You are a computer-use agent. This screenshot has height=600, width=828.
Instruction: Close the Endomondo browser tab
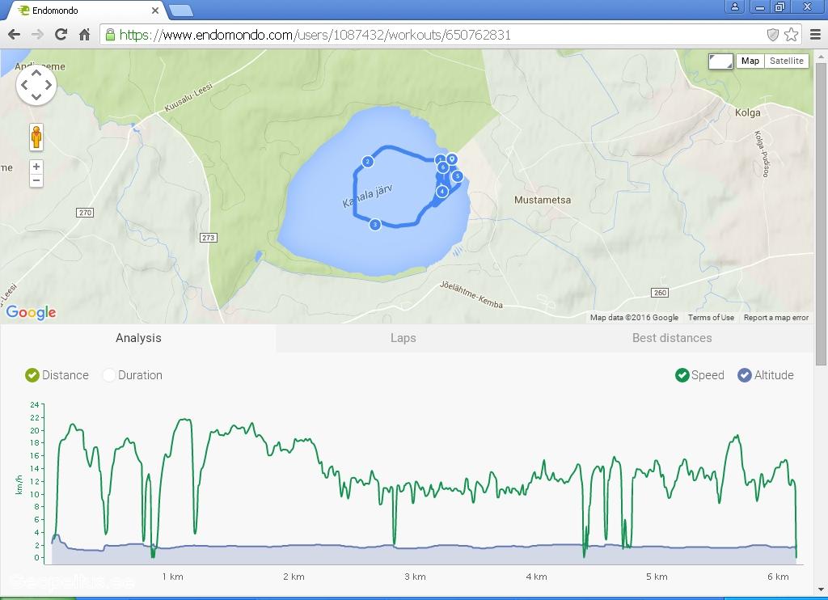pos(155,10)
